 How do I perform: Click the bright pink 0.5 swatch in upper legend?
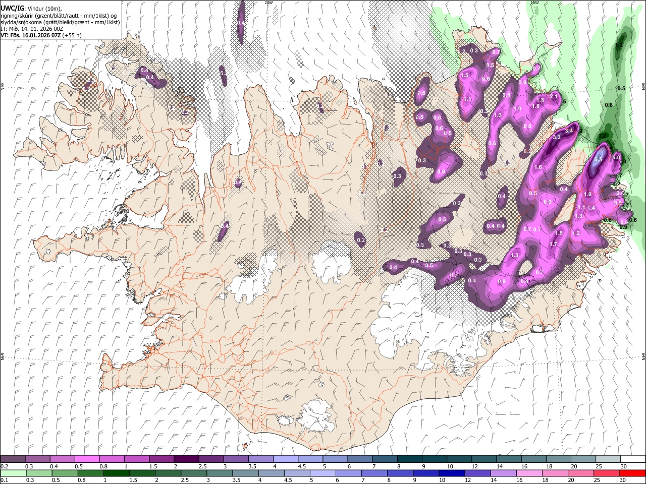click(87, 459)
